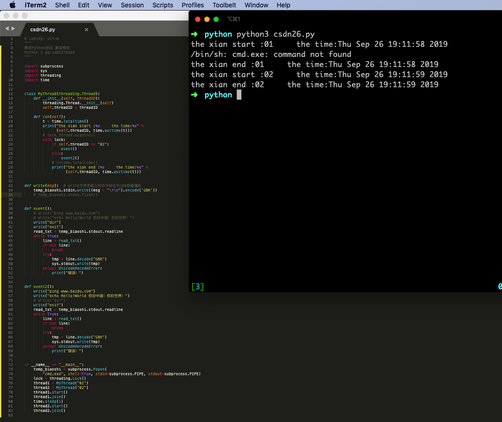Click line number 35 in editor gutter
Viewport: 502px width, 422px height.
coord(11,195)
